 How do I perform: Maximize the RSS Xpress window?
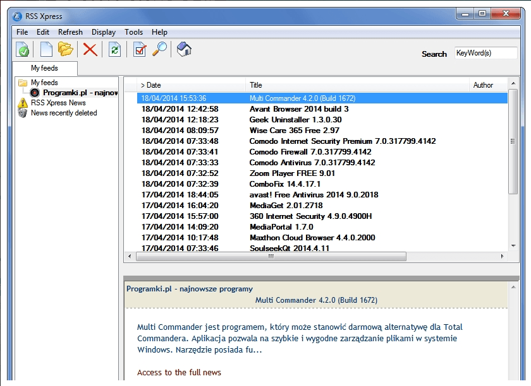click(482, 15)
